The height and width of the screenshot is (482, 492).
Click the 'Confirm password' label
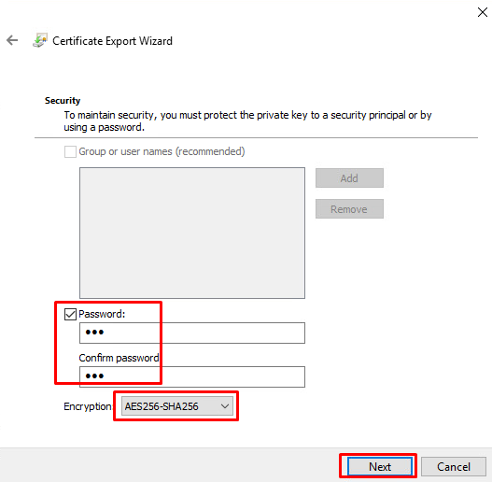point(119,358)
